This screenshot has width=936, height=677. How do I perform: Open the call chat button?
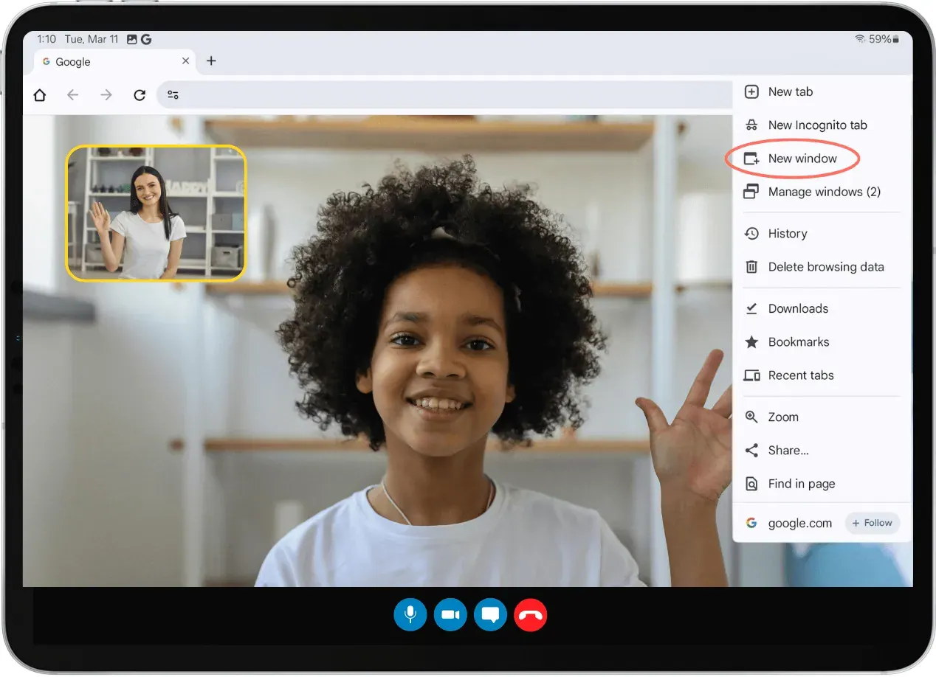490,614
